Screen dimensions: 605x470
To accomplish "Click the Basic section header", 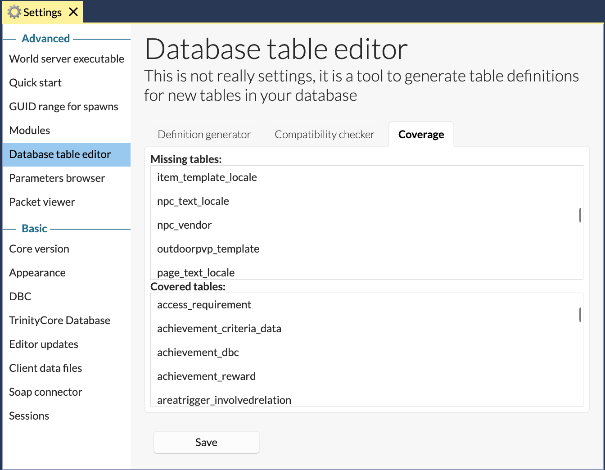I will point(34,229).
